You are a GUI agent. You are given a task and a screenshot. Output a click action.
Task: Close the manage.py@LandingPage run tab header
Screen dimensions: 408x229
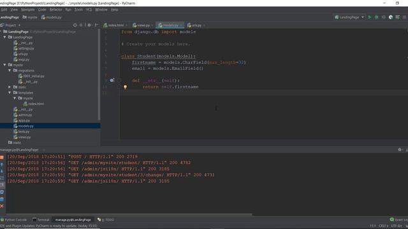tap(43, 150)
